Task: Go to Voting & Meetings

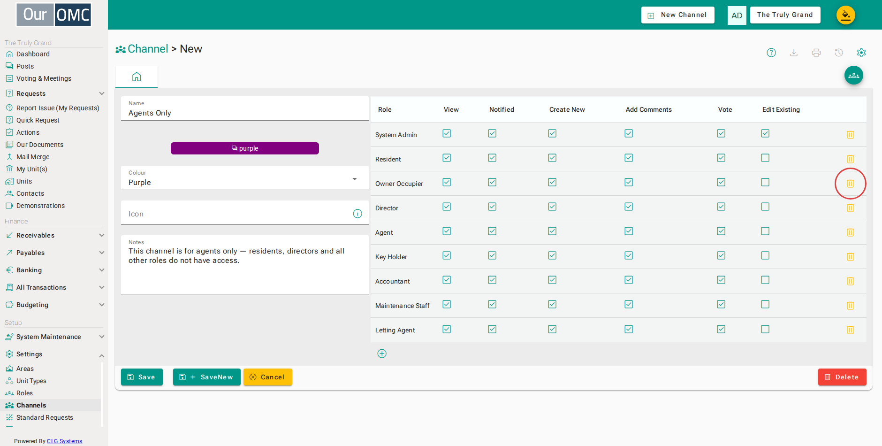Action: [44, 78]
